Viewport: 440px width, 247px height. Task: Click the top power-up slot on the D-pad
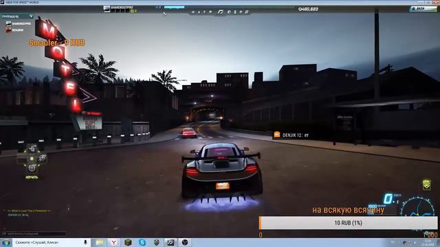tap(32, 148)
